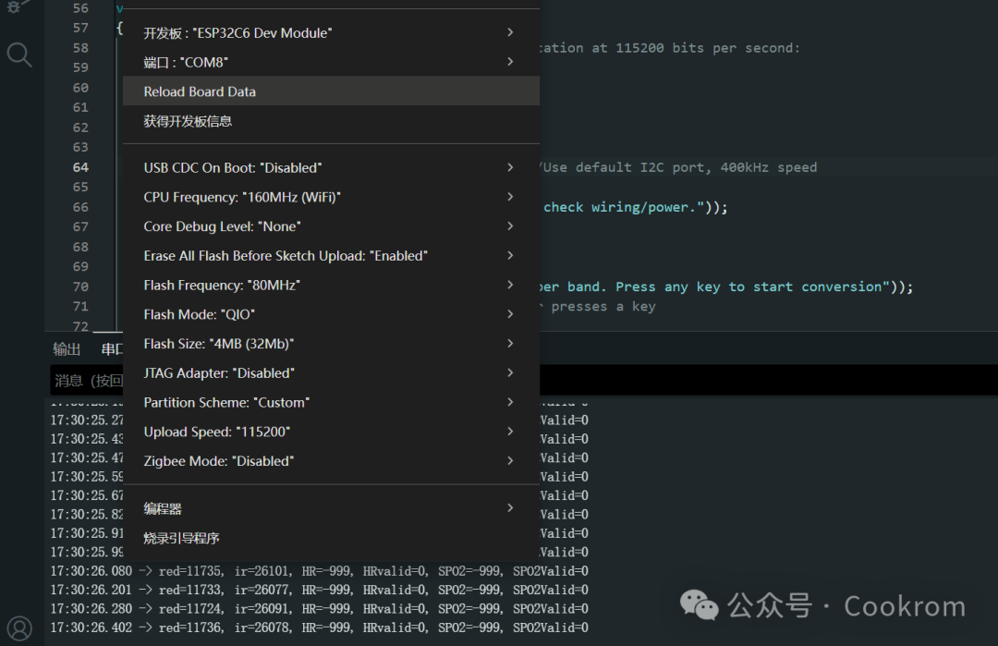Open JTAG Adapter Disabled option

[x=331, y=372]
